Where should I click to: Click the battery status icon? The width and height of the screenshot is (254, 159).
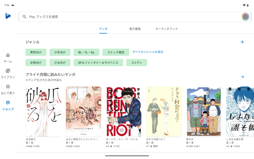[248, 5]
